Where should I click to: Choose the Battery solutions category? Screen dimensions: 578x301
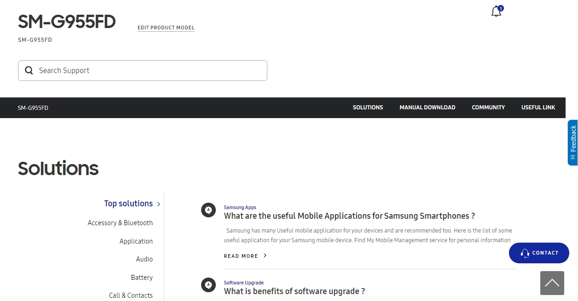point(141,278)
